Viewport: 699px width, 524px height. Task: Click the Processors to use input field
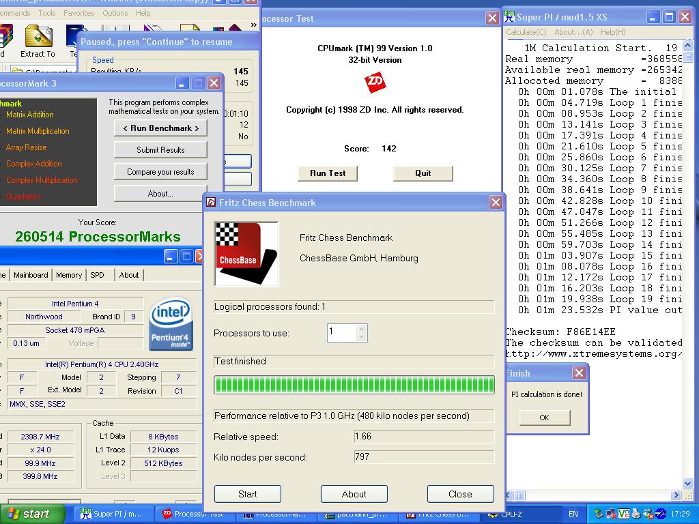click(x=342, y=333)
